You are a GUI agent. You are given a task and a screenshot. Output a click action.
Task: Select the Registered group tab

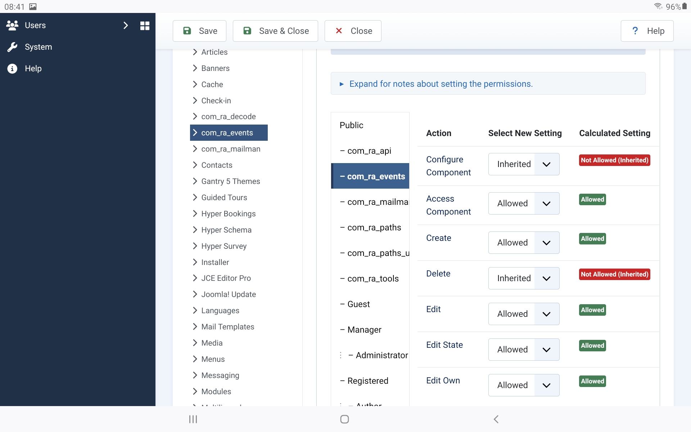(370, 381)
